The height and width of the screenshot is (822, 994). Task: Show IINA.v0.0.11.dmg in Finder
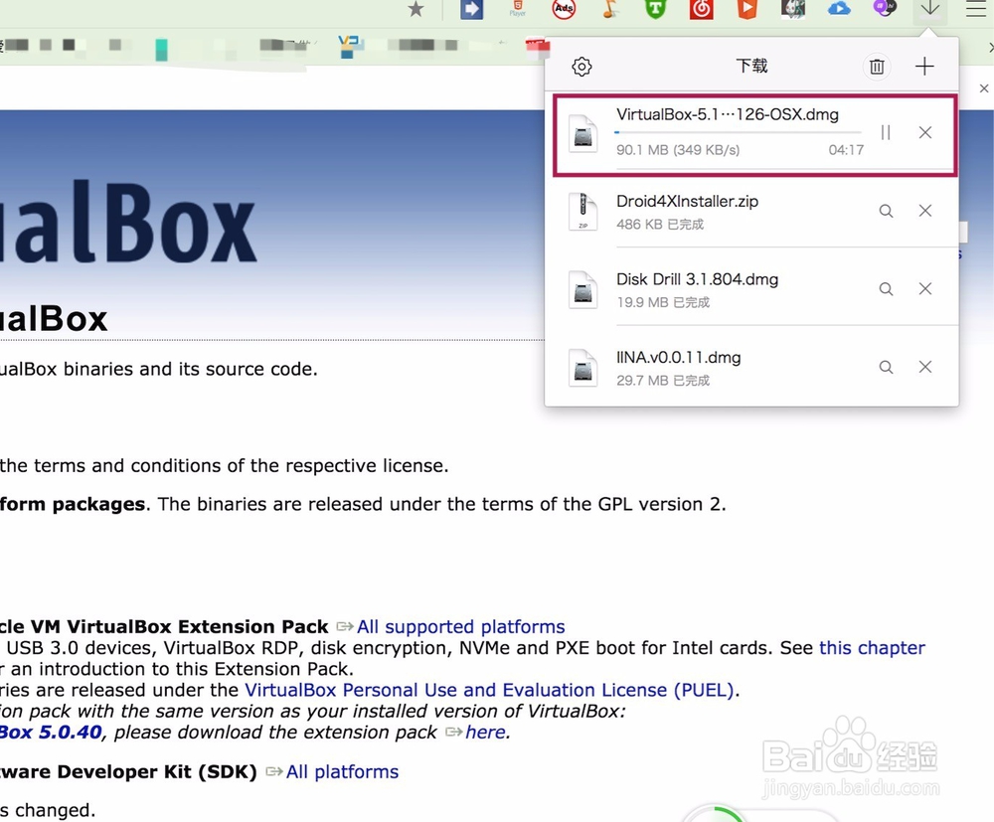coord(886,367)
